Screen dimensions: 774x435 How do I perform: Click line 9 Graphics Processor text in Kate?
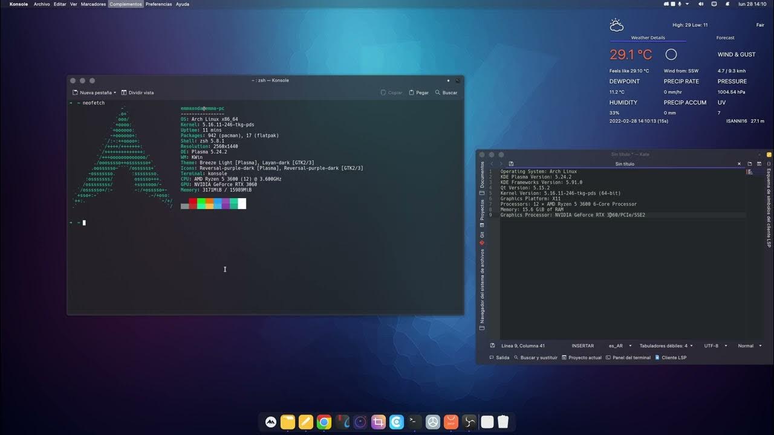pyautogui.click(x=573, y=215)
